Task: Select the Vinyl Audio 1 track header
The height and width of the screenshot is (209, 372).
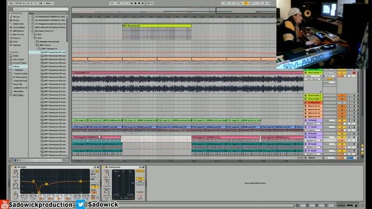Action: 314,73
